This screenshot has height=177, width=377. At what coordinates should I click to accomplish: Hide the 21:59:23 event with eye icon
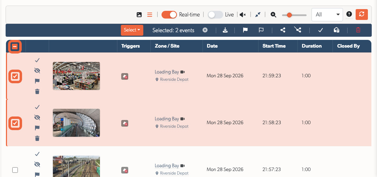point(37,71)
